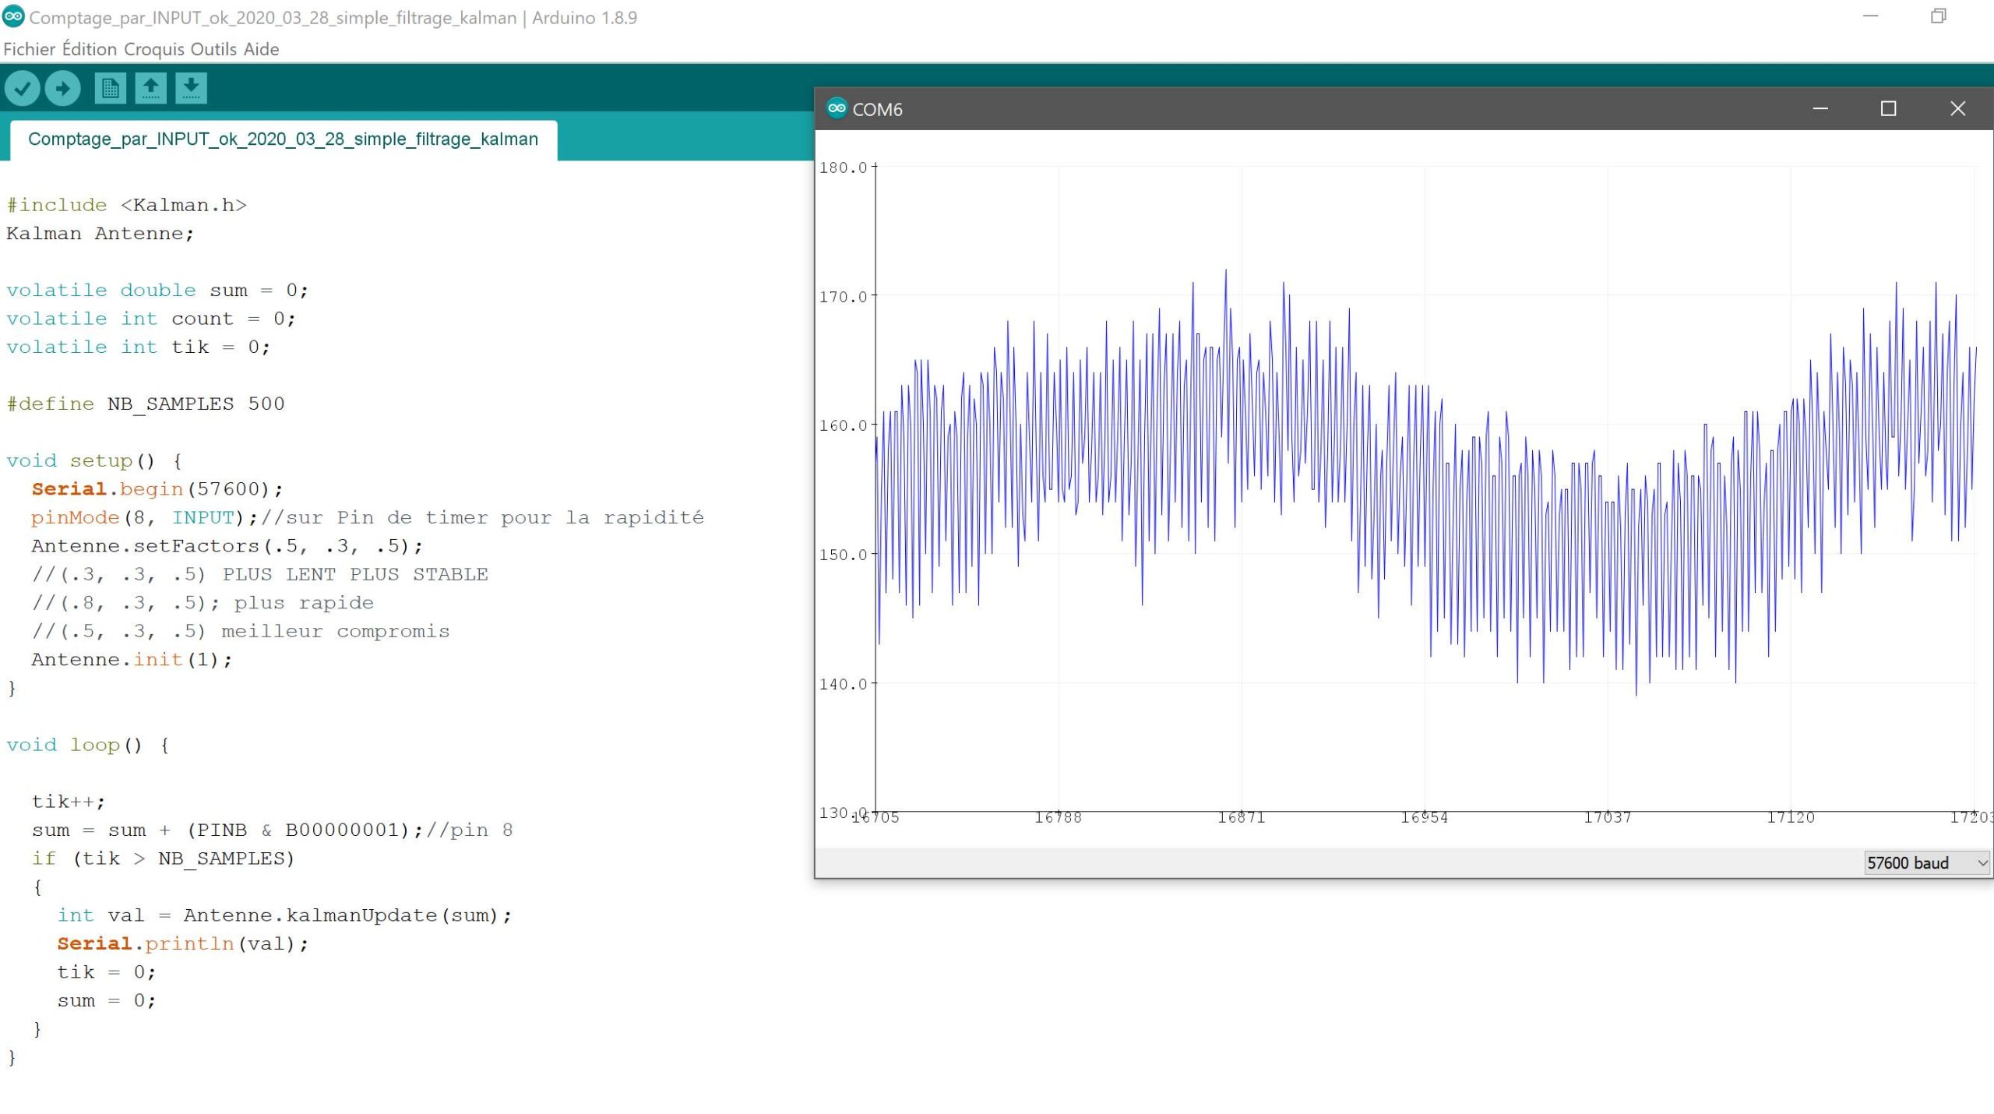Maximize the COM6 plotter window
This screenshot has width=1994, height=1114.
1888,108
